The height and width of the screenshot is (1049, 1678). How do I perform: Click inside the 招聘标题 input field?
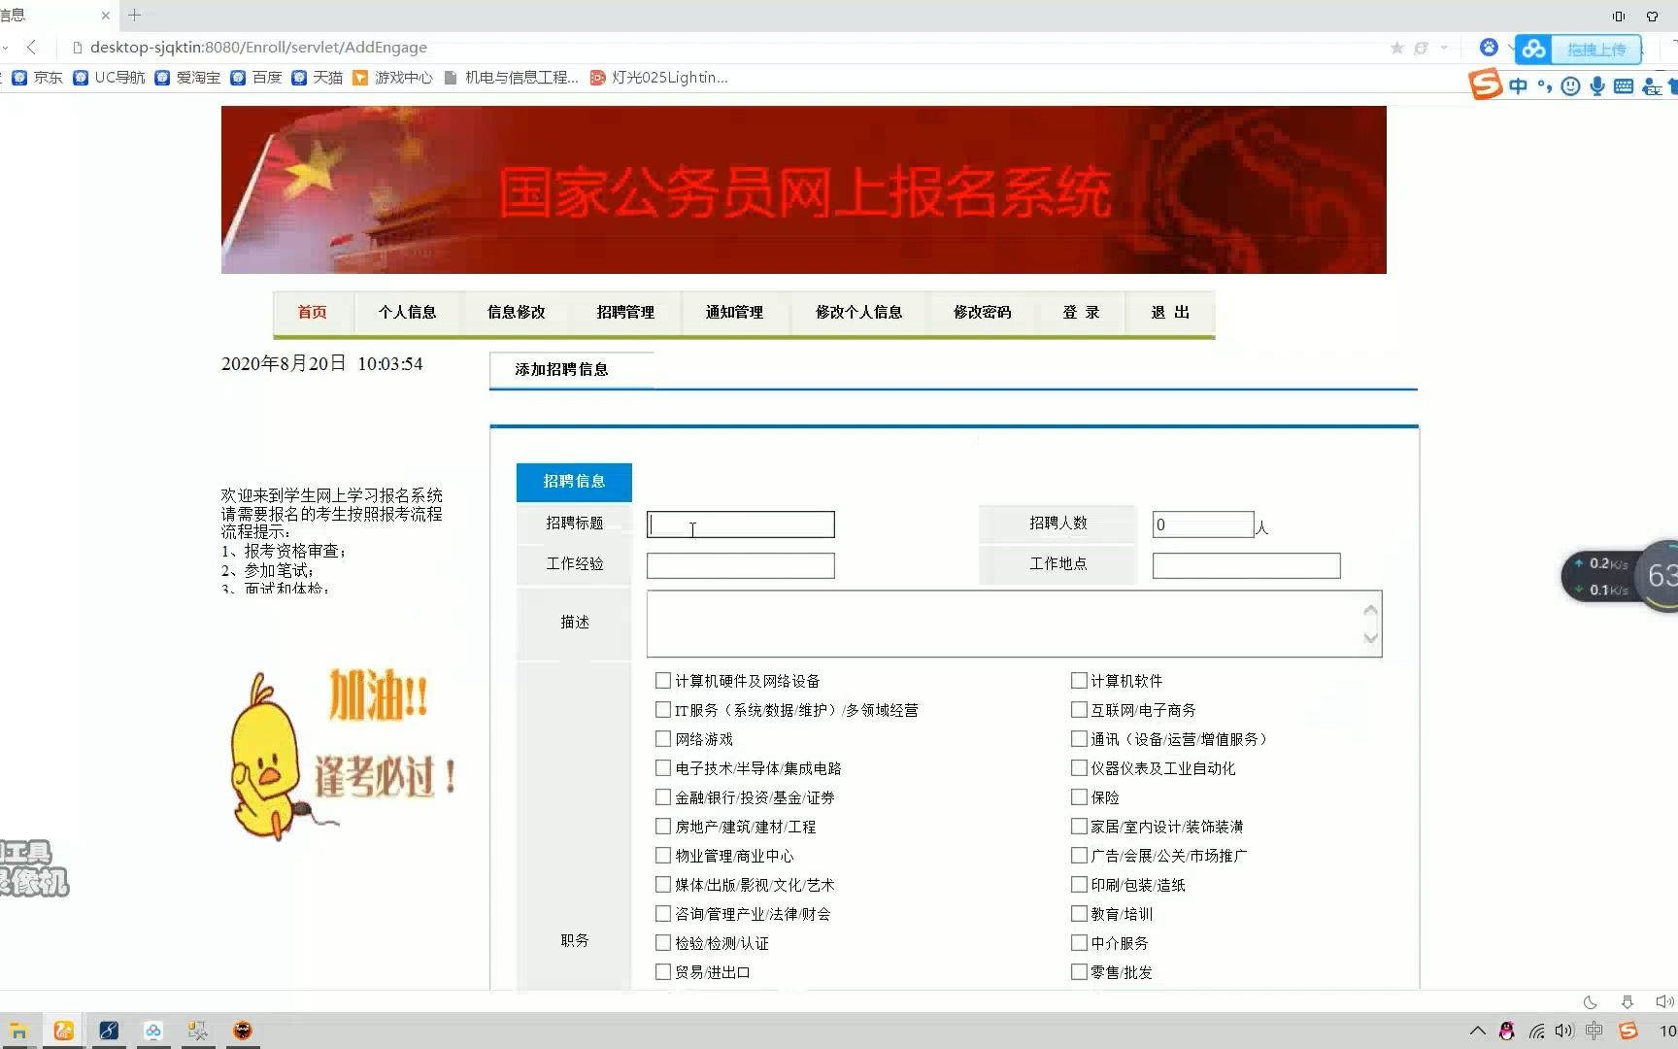tap(740, 524)
